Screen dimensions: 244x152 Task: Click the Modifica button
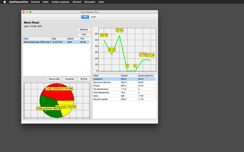[x=84, y=29]
